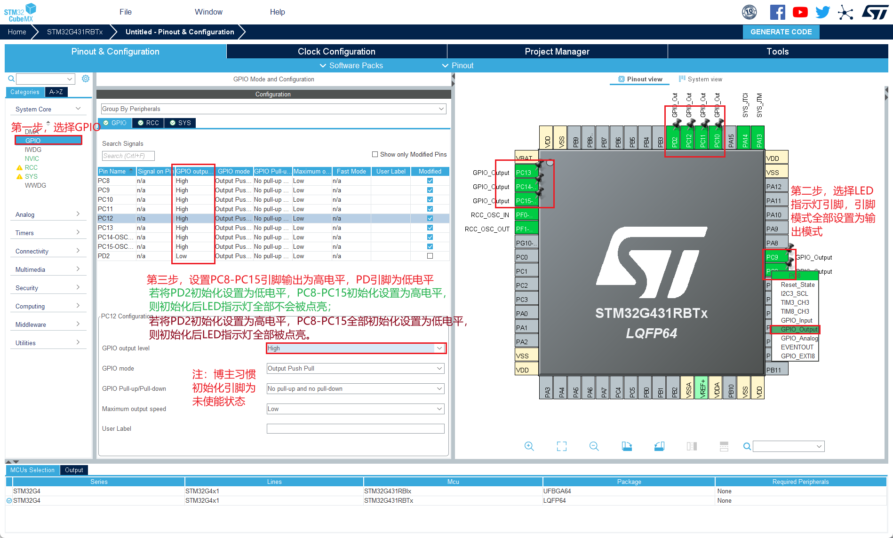Click the ST logo icon
Image resolution: width=893 pixels, height=538 pixels.
click(x=875, y=12)
